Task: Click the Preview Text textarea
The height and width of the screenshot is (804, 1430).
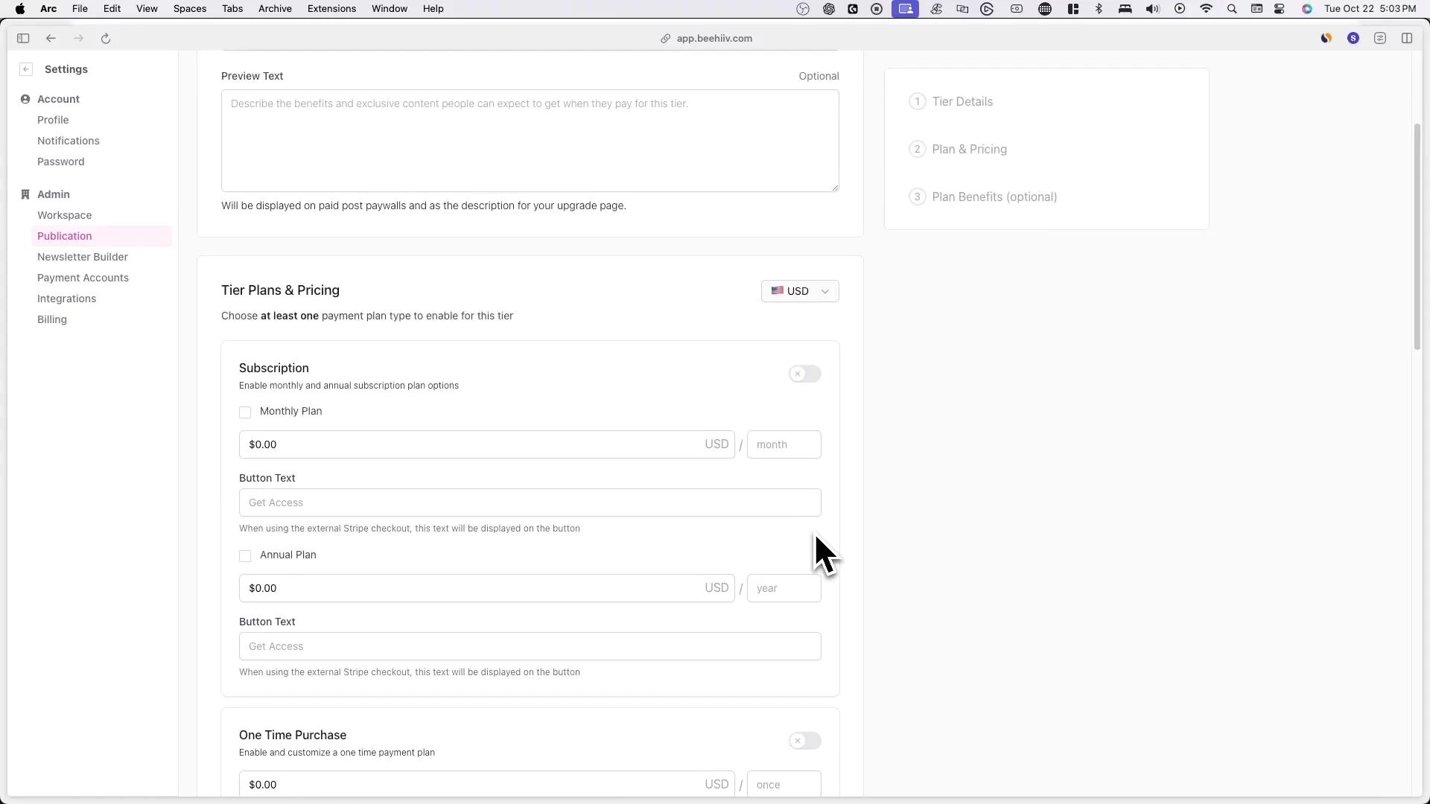Action: tap(530, 141)
